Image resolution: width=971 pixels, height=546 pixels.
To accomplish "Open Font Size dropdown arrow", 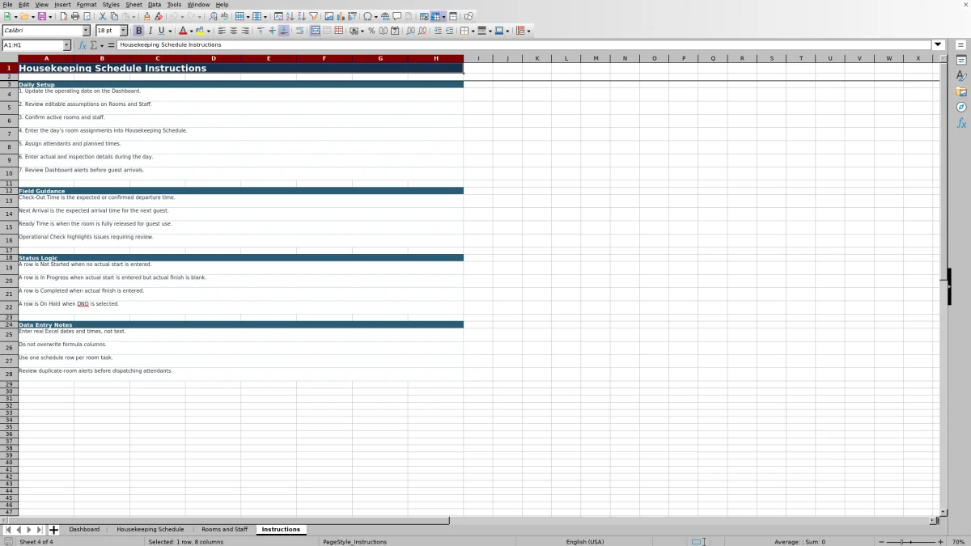I will pyautogui.click(x=124, y=31).
